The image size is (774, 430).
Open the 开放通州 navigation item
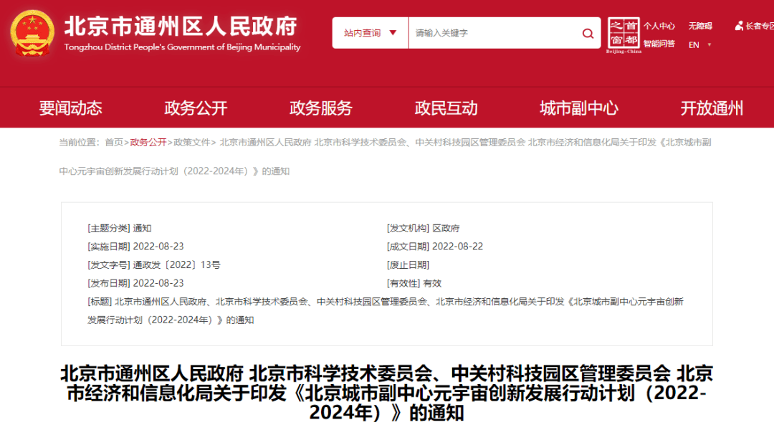712,108
